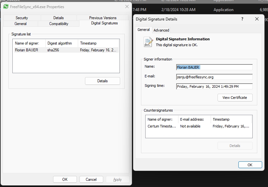The image size is (268, 187).
Task: Switch to the Details tab in Properties
Action: (59, 18)
